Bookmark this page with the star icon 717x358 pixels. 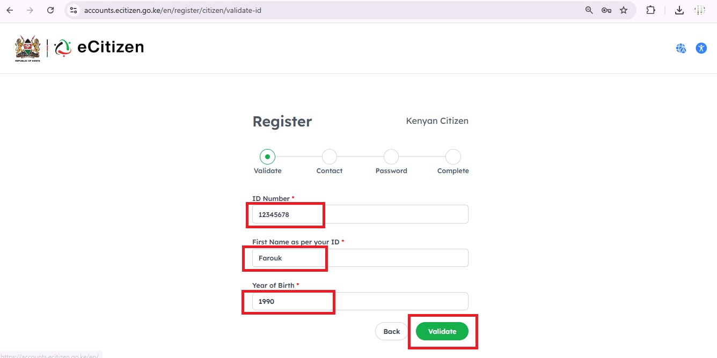(624, 10)
